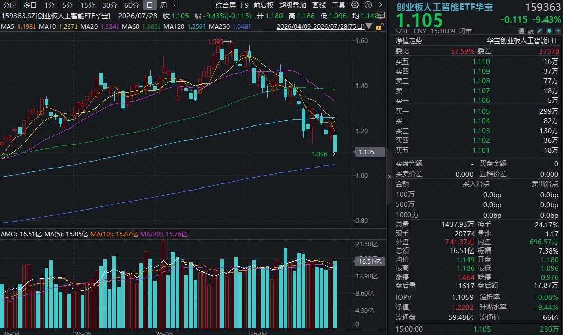Click 涨停 1.464 limit-up price
Viewport: 563px width, 335px height.
(465, 277)
